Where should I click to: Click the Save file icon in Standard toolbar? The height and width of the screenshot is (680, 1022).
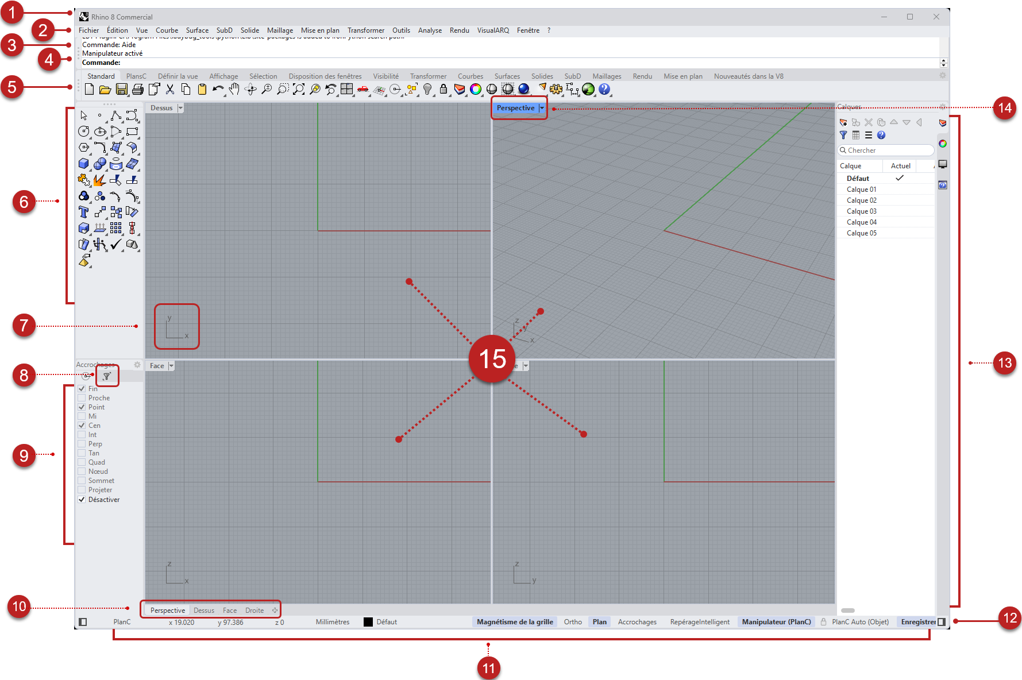[x=121, y=89]
